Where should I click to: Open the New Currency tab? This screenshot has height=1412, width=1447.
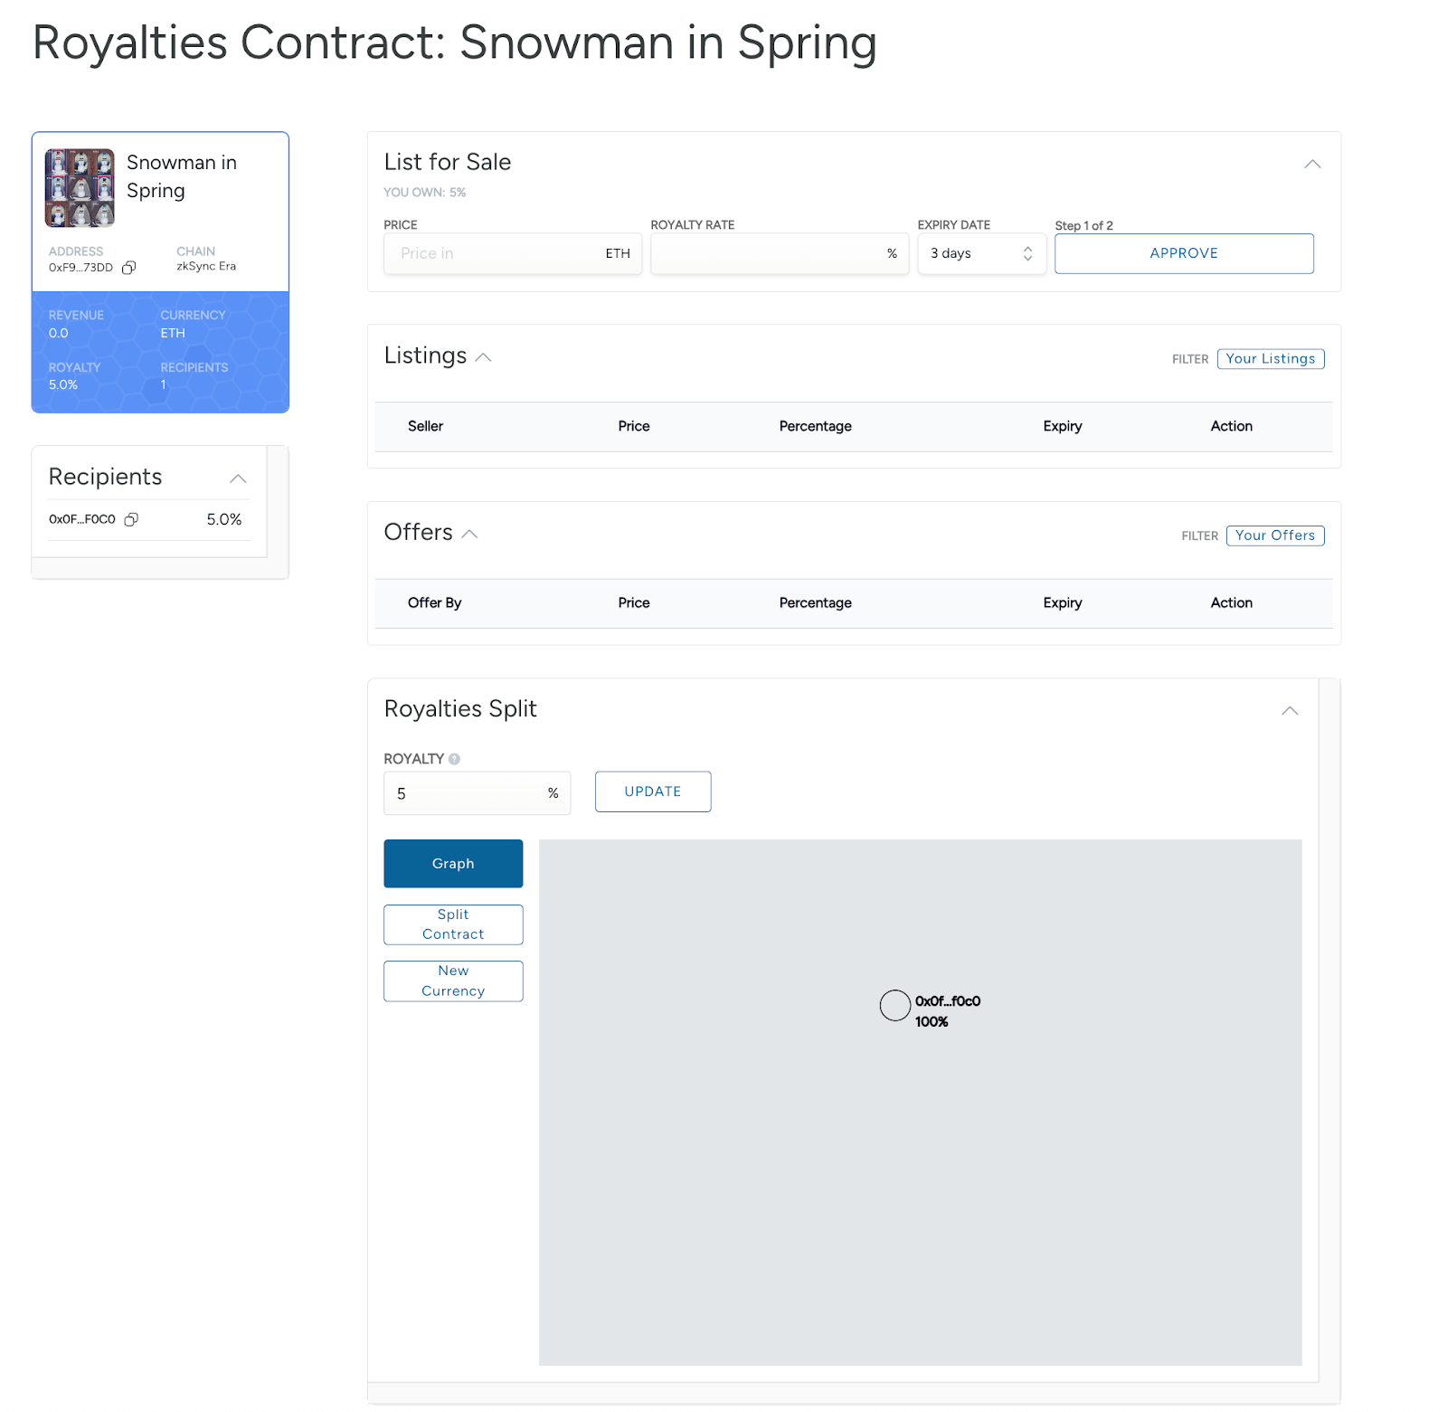453,981
